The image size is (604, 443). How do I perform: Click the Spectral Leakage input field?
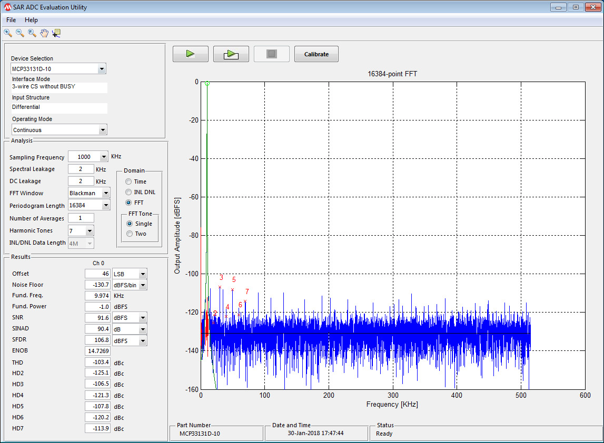pyautogui.click(x=81, y=169)
